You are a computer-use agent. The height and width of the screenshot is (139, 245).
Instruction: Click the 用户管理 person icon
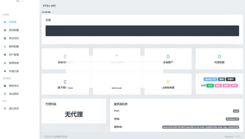5,55
